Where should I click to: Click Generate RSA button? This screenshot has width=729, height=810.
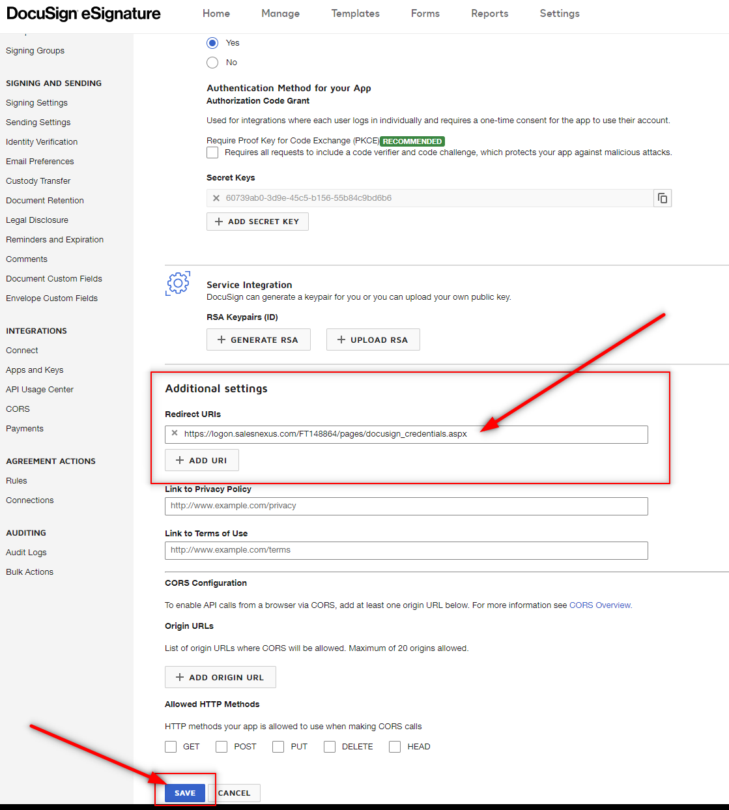click(259, 340)
